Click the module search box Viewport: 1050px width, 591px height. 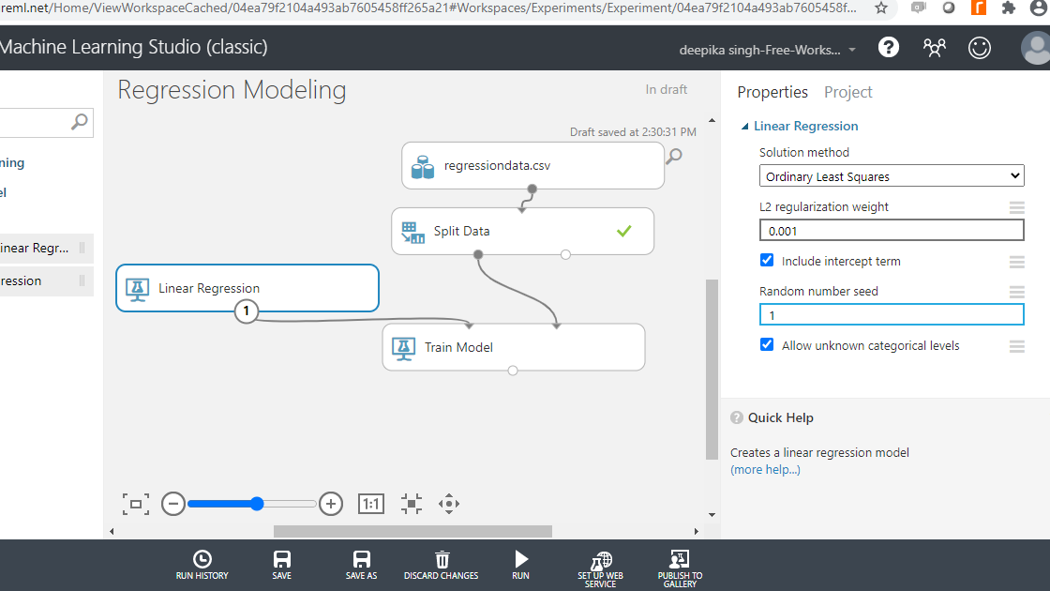coord(44,123)
